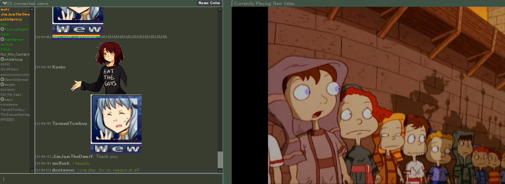Select the last user WRIIIIBS in list
Screen dimensions: 505x184
8,120
